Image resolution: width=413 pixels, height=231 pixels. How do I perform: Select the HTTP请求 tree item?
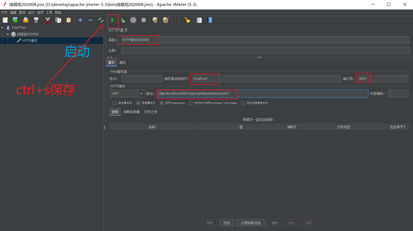[x=30, y=41]
